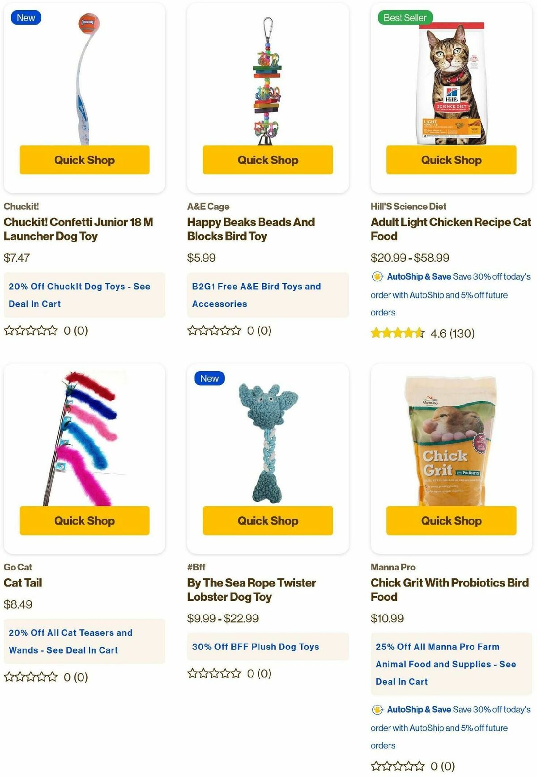The width and height of the screenshot is (537, 777).
Task: Click the star rating for Adult Light Chicken Recipe
Action: click(397, 333)
